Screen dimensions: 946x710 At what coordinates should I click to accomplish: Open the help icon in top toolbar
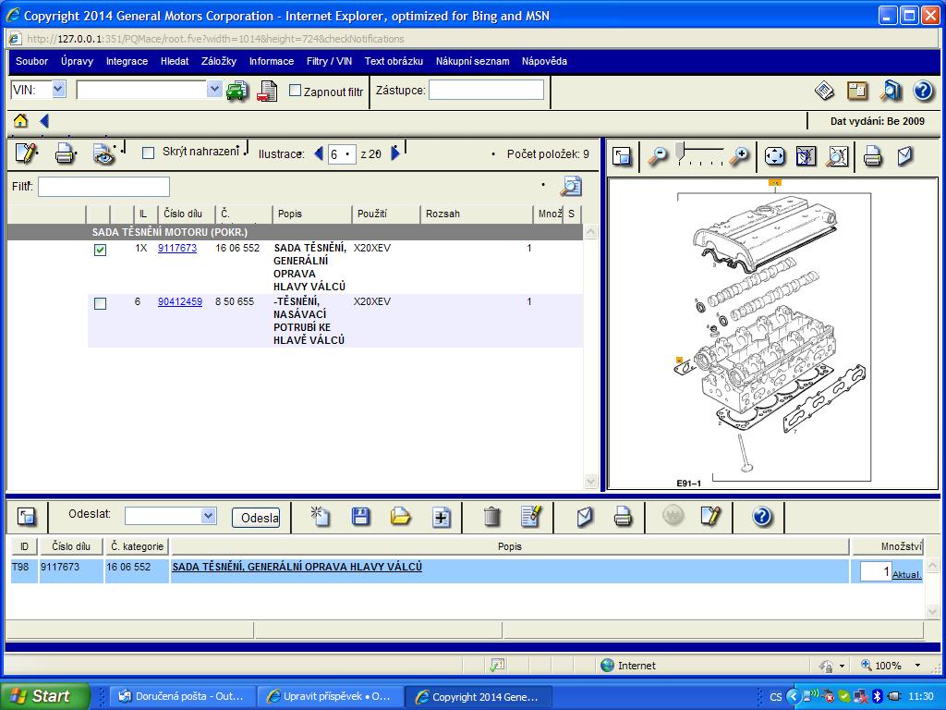pos(922,91)
